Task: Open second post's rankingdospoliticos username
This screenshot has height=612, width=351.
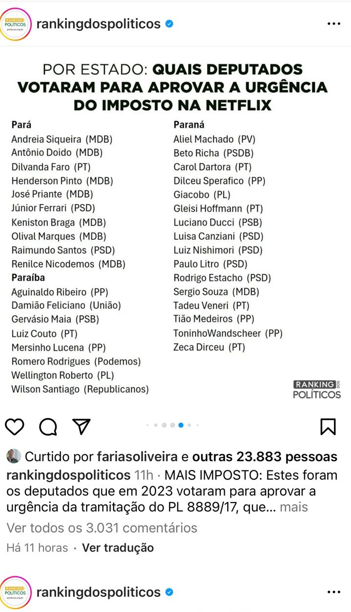Action: [x=98, y=592]
